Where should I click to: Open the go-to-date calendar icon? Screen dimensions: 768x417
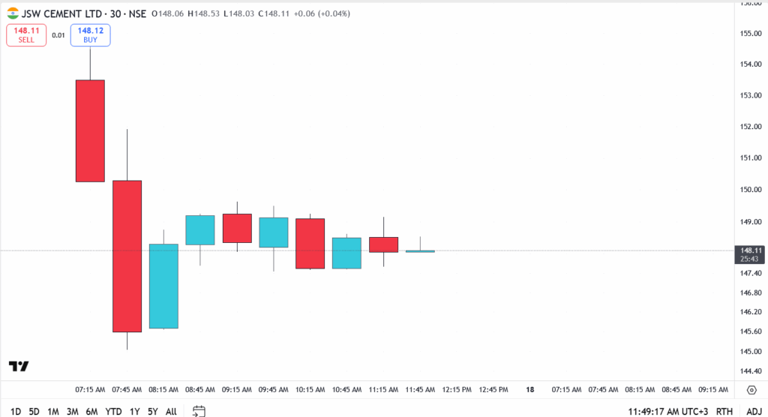coord(199,411)
